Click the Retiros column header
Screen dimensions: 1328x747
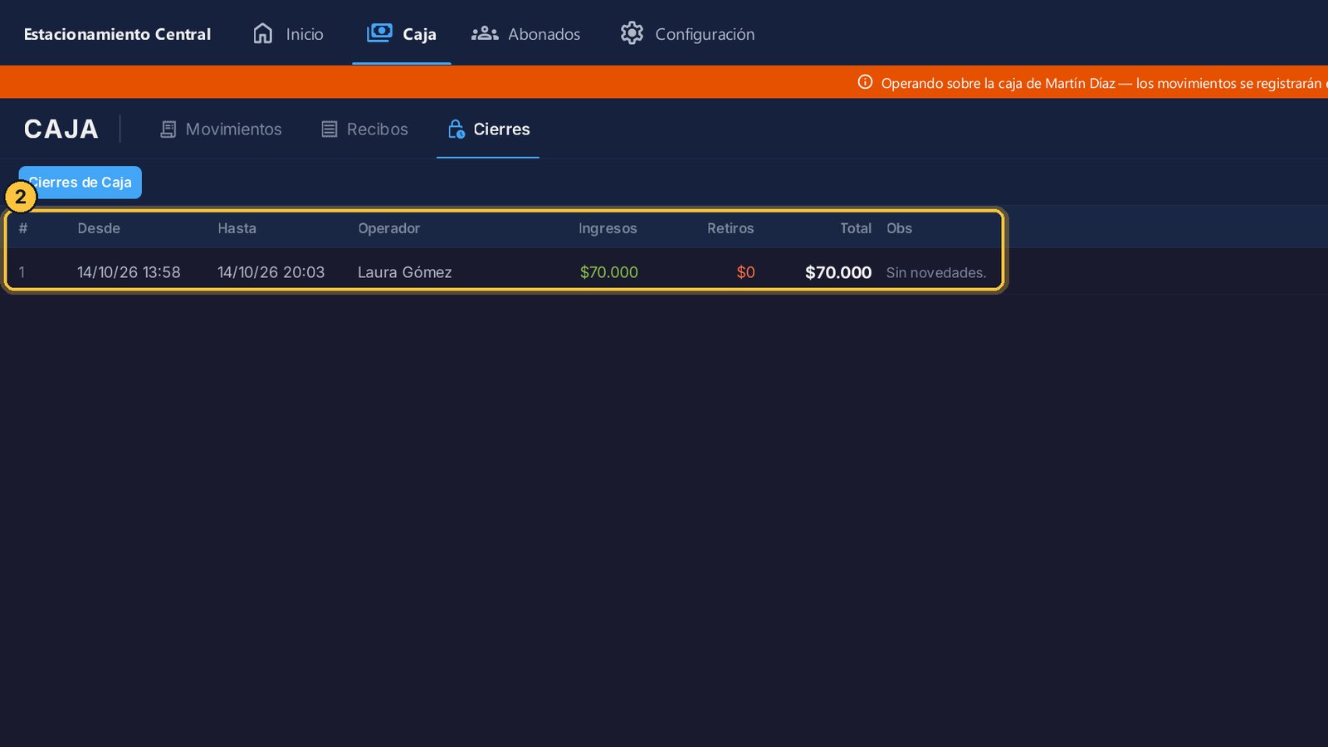click(730, 228)
